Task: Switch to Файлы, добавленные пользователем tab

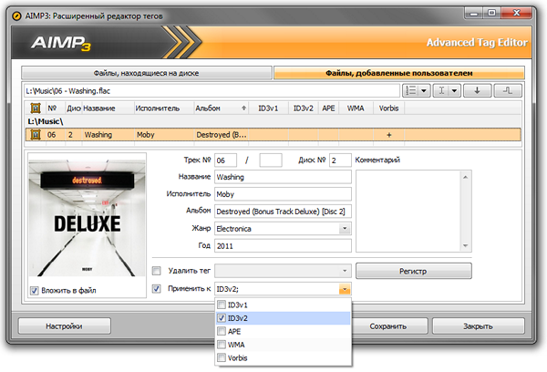Action: [x=399, y=73]
